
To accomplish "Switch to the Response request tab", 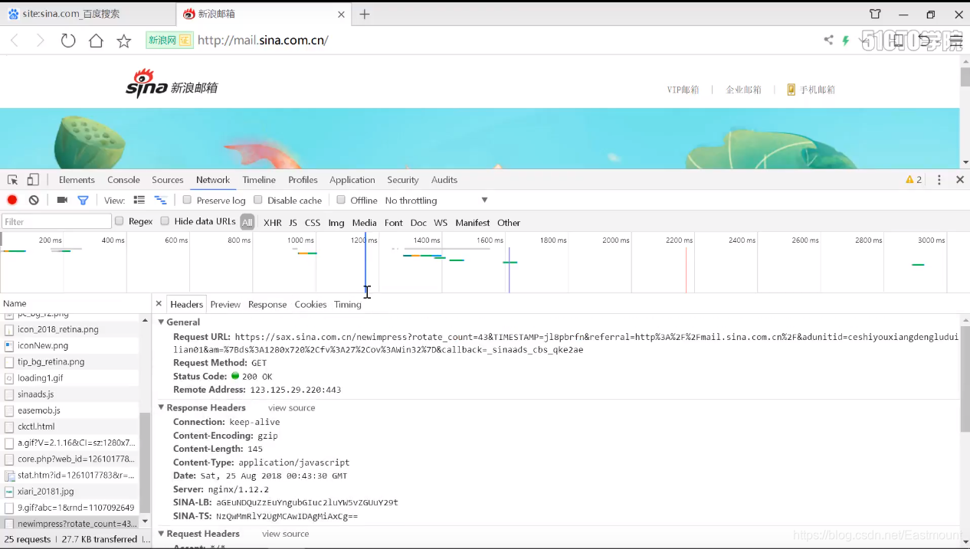I will click(x=267, y=305).
